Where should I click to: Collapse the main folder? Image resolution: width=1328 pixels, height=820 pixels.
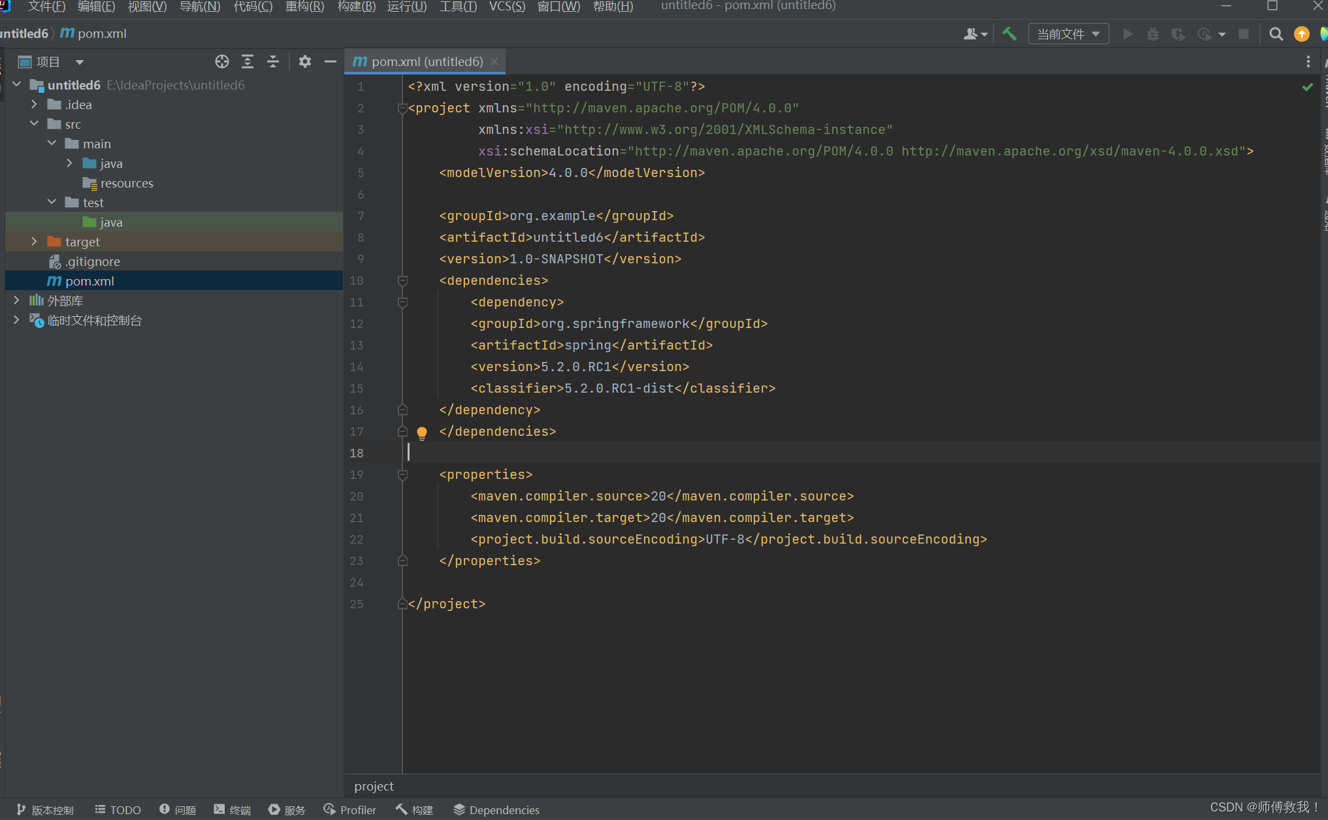click(52, 143)
